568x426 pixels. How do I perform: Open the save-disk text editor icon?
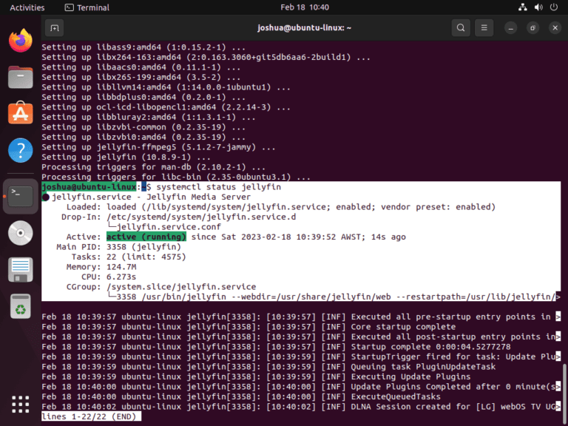coord(21,270)
